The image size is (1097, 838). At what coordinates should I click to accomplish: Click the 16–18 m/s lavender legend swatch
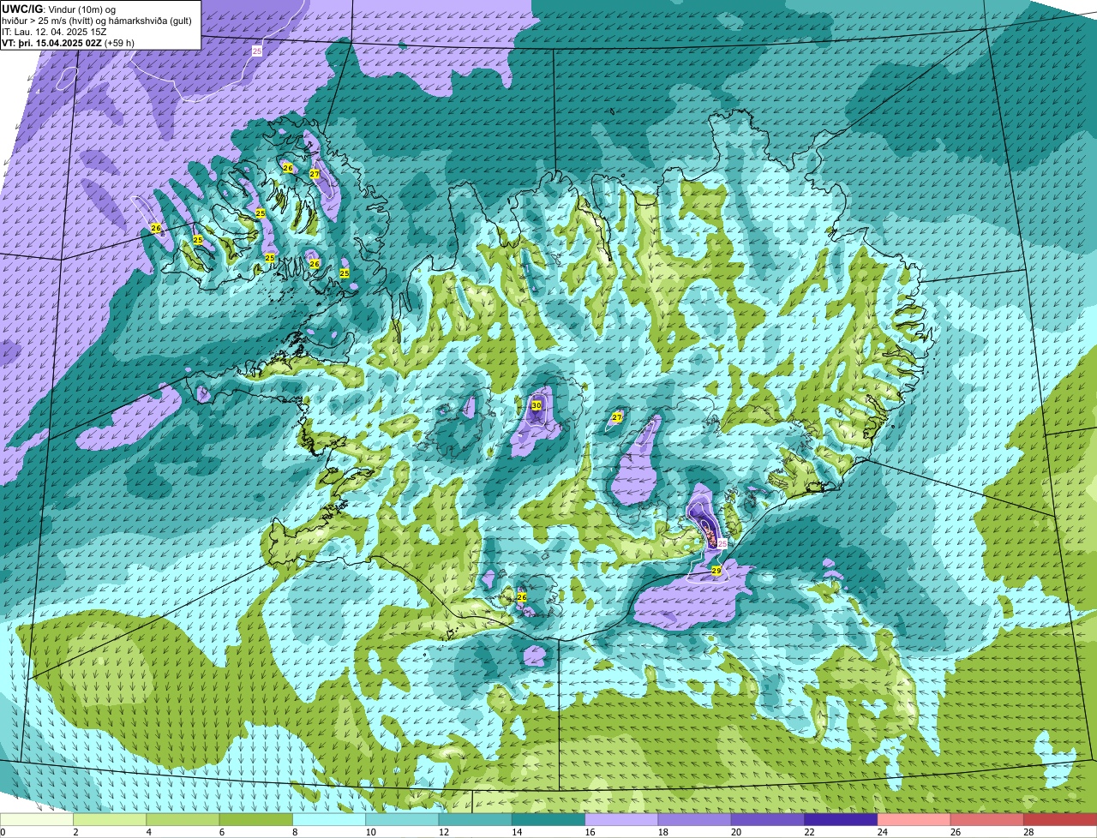pyautogui.click(x=621, y=819)
